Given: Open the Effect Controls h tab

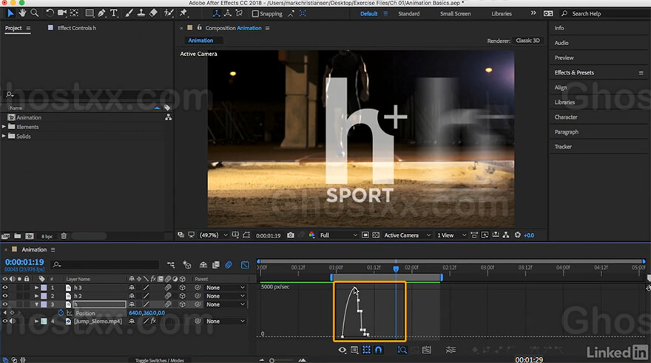Looking at the screenshot, I should (x=76, y=28).
